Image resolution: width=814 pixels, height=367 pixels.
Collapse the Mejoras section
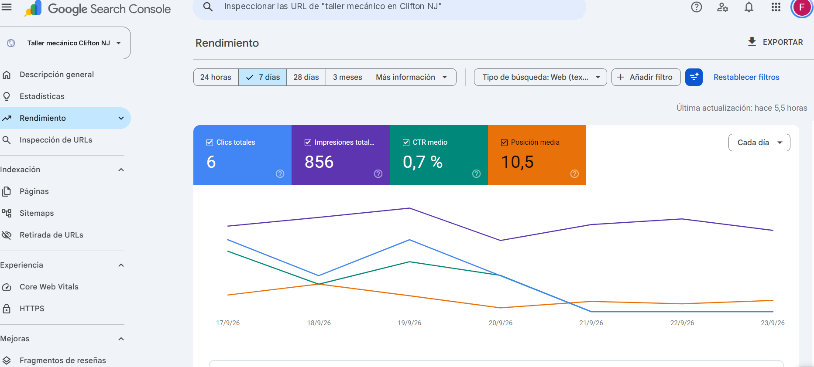click(121, 339)
